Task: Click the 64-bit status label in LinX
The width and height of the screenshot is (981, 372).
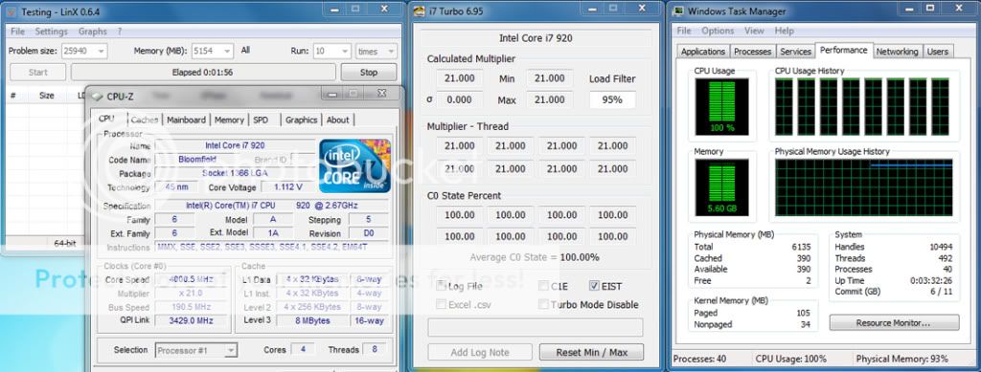Action: click(65, 244)
